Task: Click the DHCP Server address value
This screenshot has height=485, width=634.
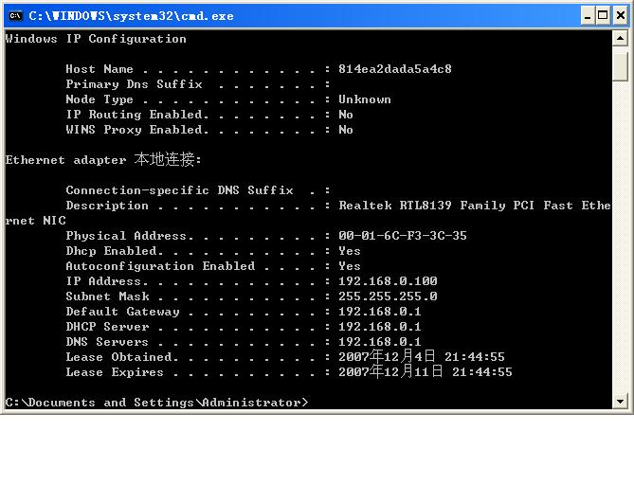Action: pos(380,327)
